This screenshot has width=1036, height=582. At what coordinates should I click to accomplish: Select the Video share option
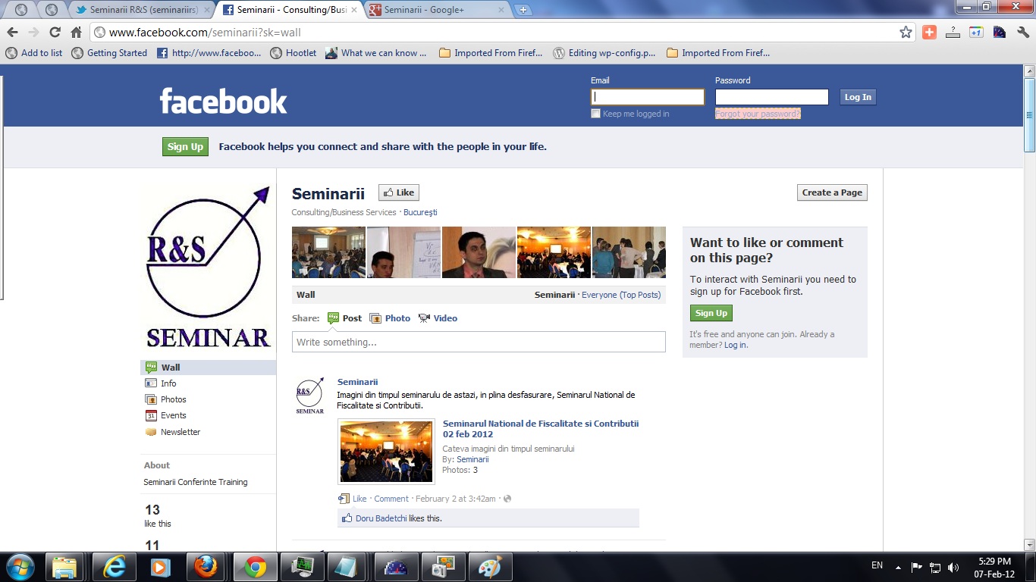pyautogui.click(x=438, y=318)
